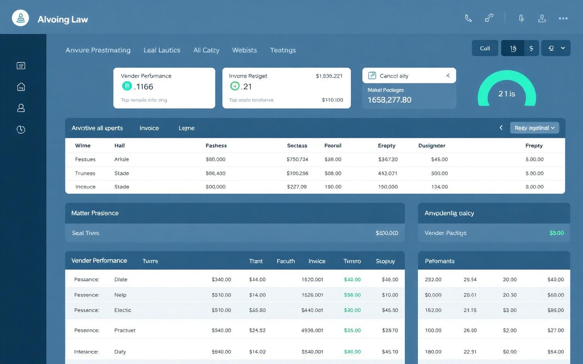Open the phone call icon in header
583x364 pixels.
coord(468,18)
